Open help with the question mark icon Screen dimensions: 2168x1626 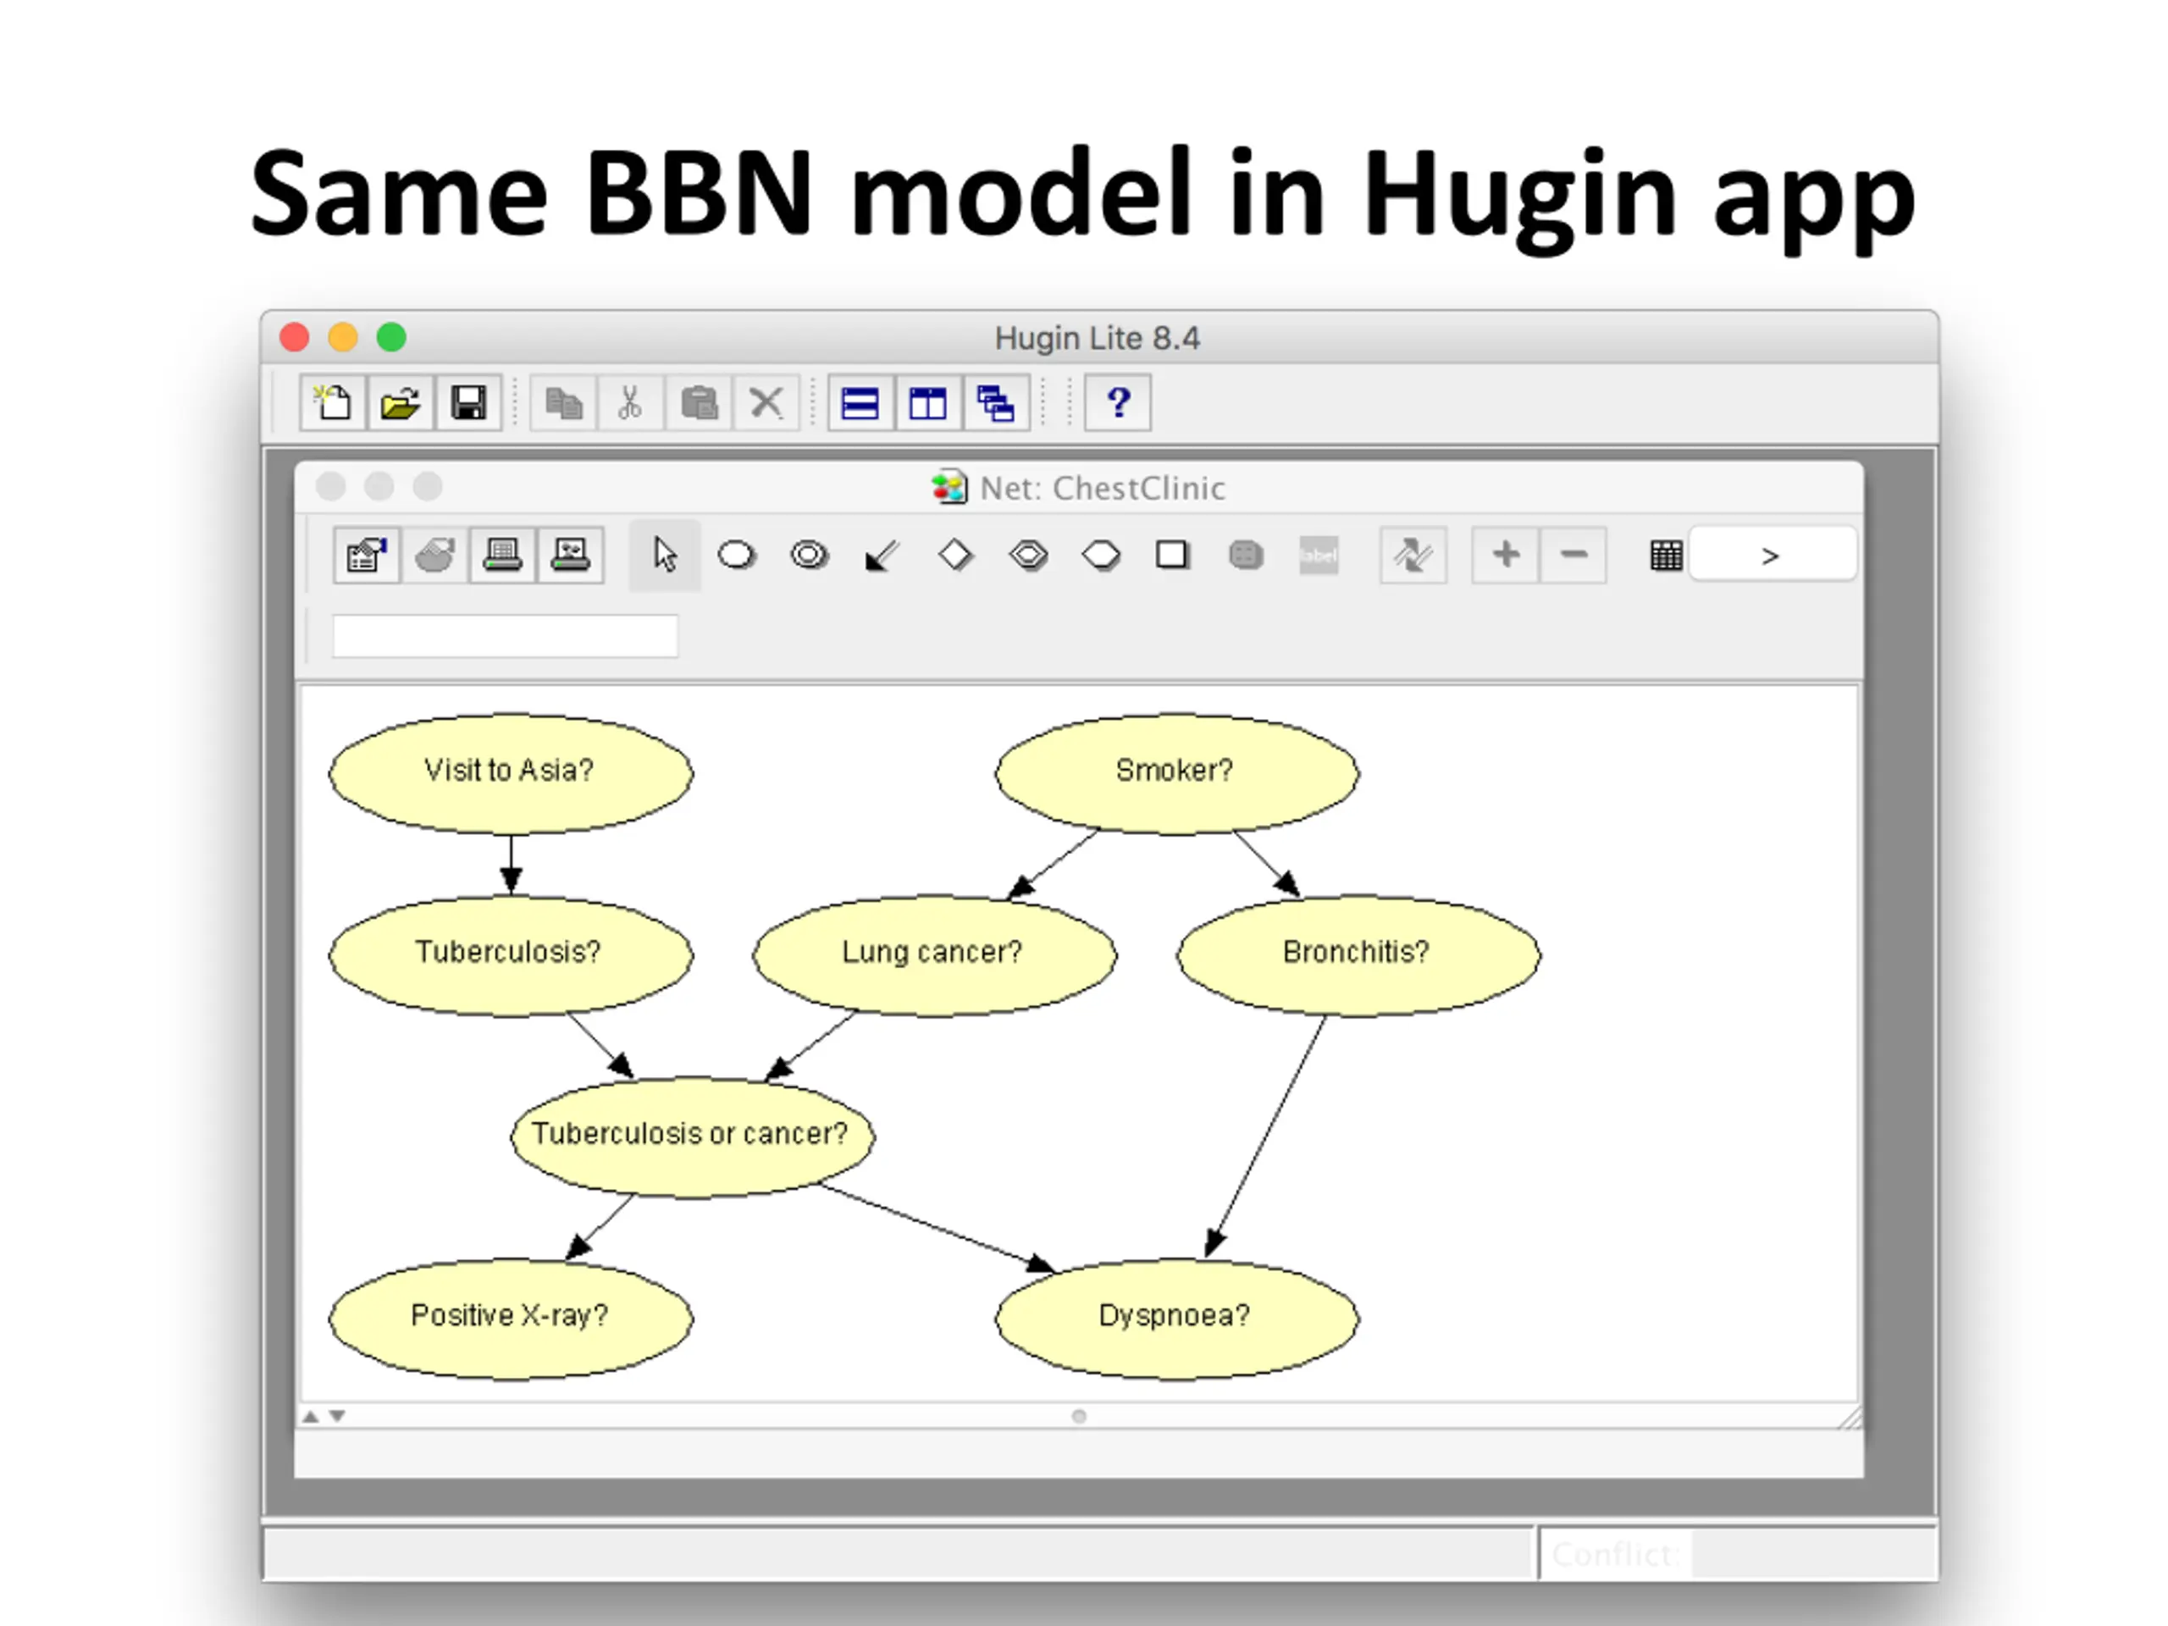coord(1119,403)
